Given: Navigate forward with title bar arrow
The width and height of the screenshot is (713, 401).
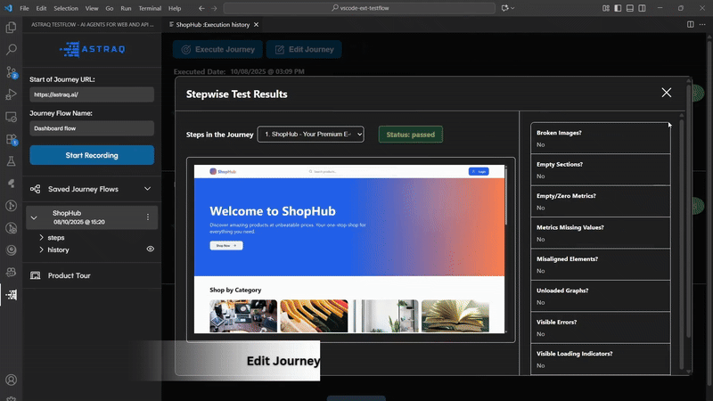Looking at the screenshot, I should point(214,8).
